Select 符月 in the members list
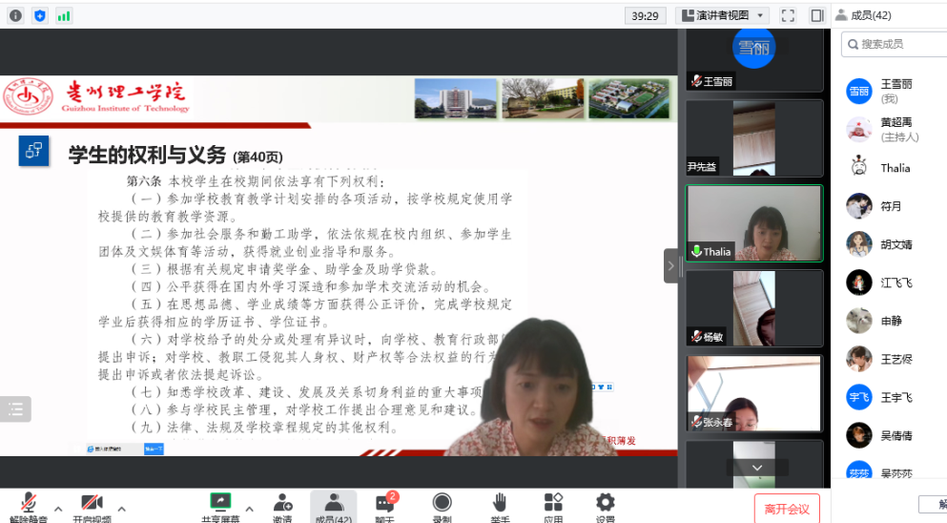Image resolution: width=947 pixels, height=523 pixels. pyautogui.click(x=891, y=206)
